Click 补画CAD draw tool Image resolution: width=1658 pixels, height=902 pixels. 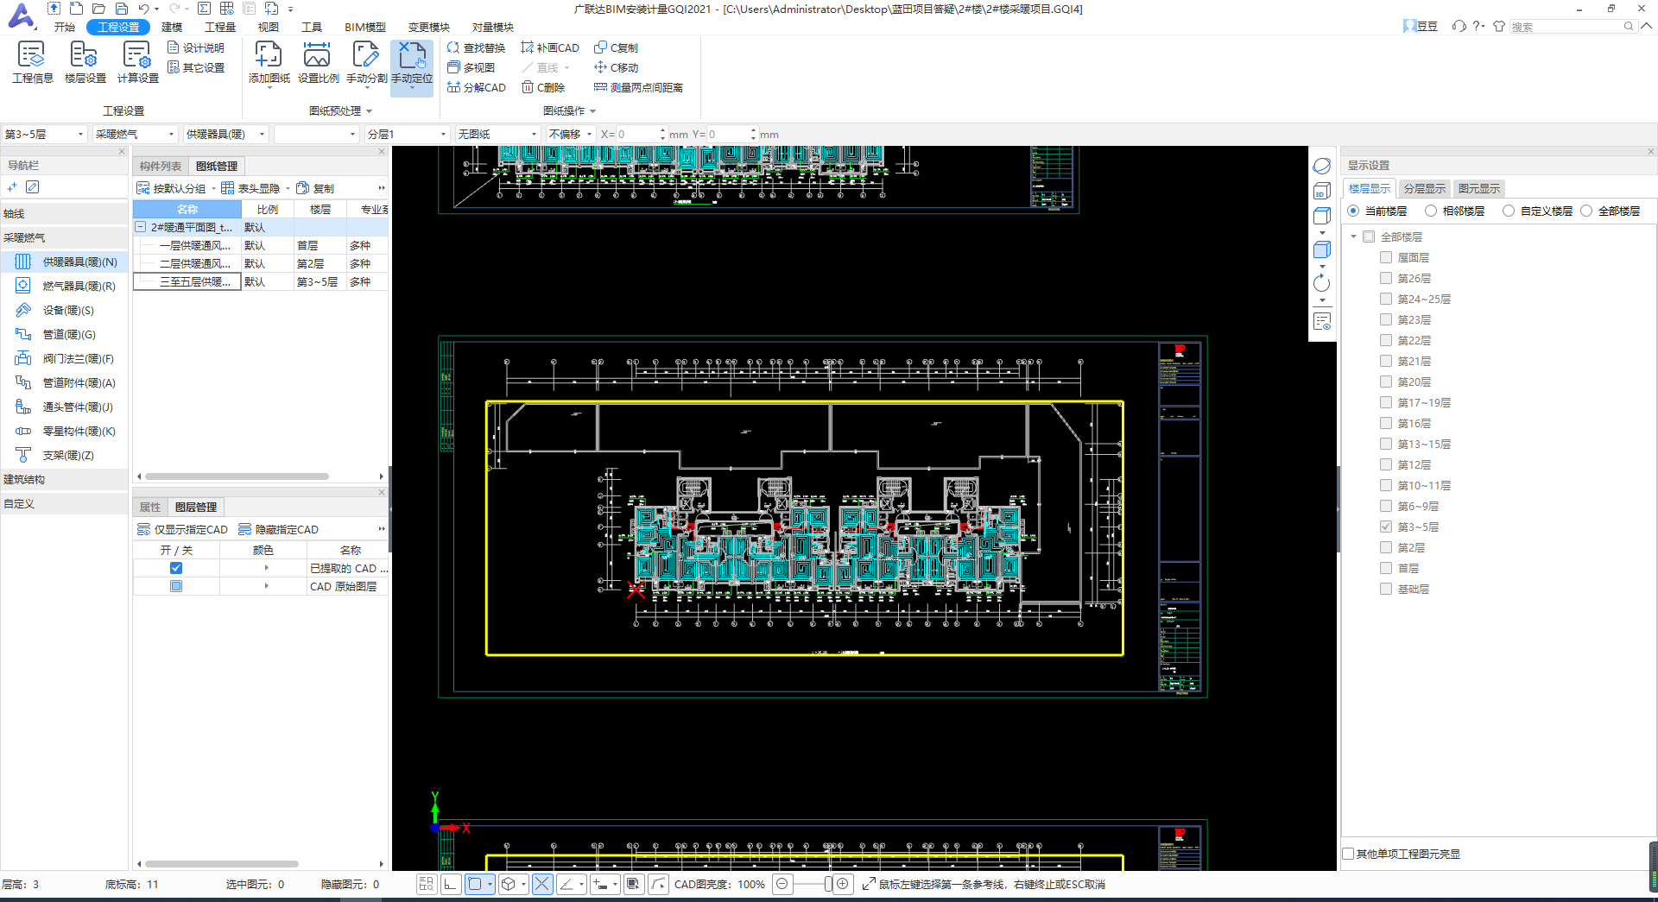tap(550, 47)
